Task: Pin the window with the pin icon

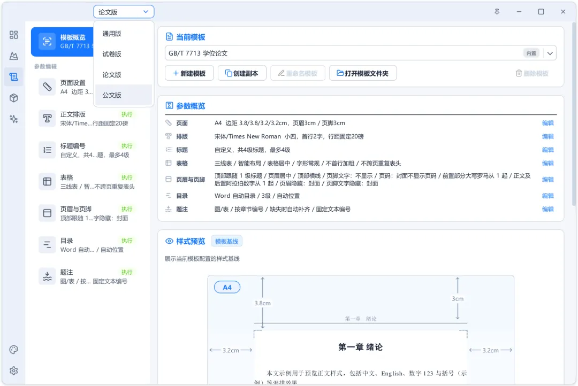Action: (x=497, y=12)
